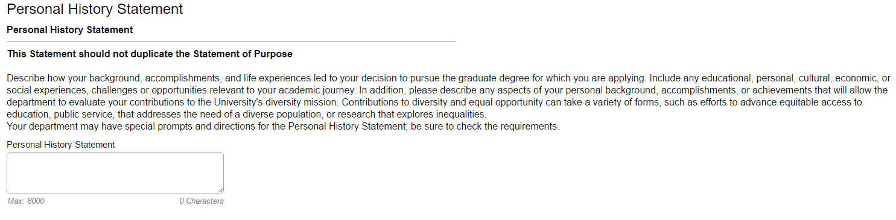Click inside the Personal History Statement text area
Viewport: 896px width, 220px height.
coord(115,173)
